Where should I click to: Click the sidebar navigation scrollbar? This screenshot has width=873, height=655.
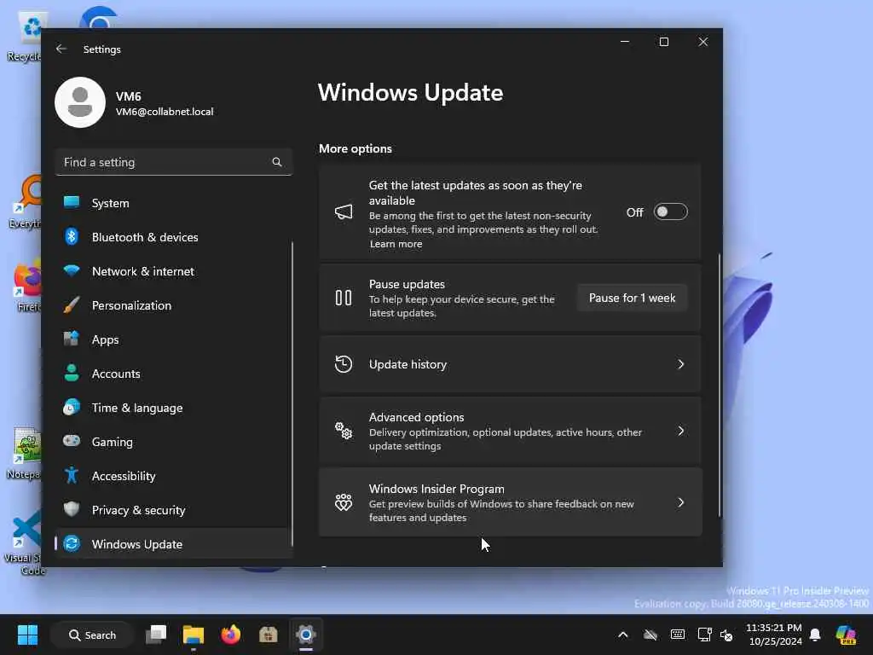(x=292, y=392)
